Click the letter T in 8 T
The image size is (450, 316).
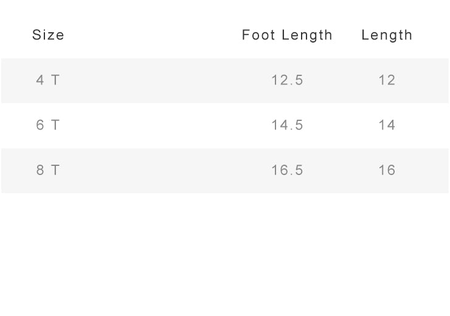tap(55, 170)
